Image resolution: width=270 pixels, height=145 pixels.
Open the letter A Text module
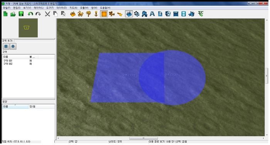pos(152,14)
